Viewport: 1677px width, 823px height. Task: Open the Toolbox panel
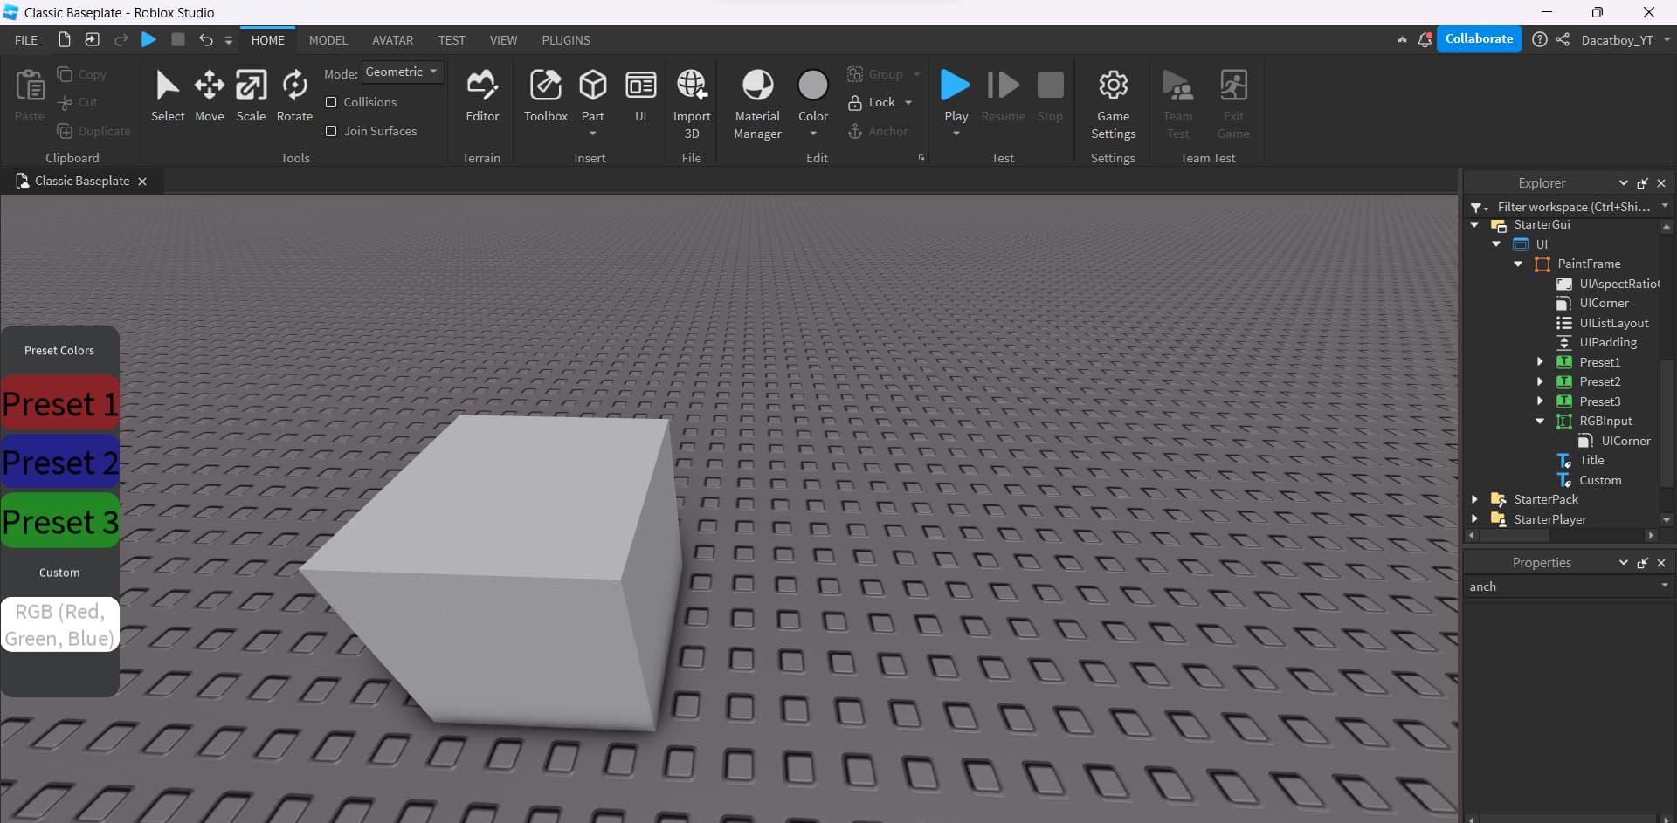pyautogui.click(x=546, y=96)
